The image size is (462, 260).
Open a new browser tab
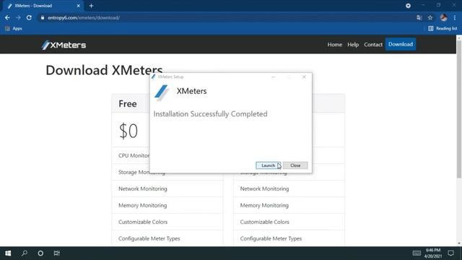[x=91, y=6]
